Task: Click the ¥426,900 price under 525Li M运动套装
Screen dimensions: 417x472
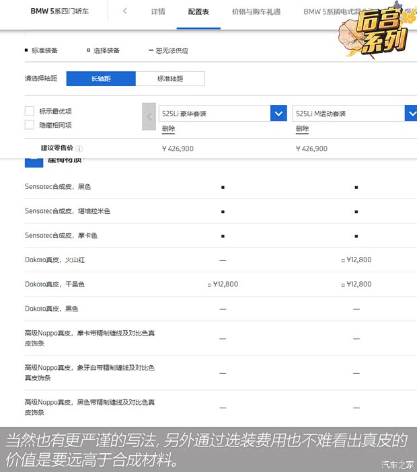Action: tap(311, 149)
